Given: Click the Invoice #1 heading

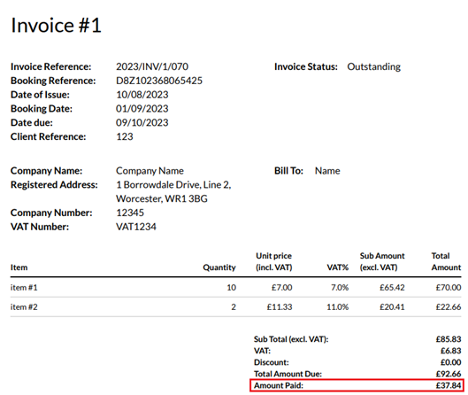Looking at the screenshot, I should [x=56, y=25].
